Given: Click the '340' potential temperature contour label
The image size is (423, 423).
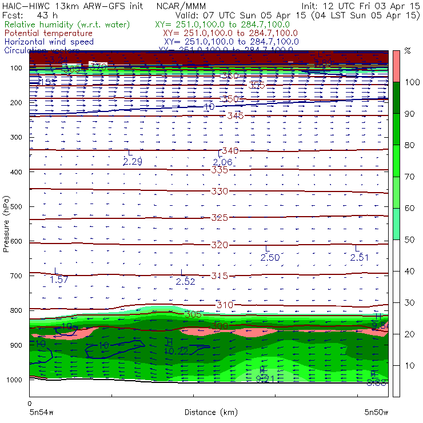Looking at the screenshot, I should [230, 151].
